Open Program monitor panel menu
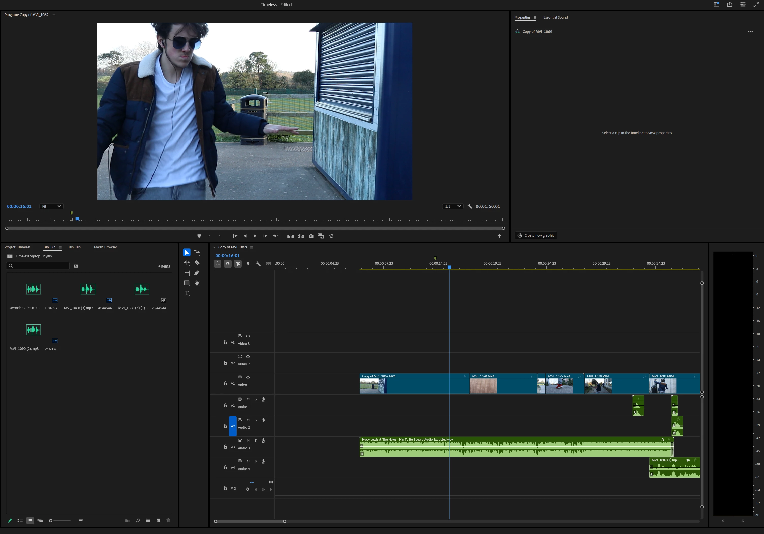 [x=54, y=15]
